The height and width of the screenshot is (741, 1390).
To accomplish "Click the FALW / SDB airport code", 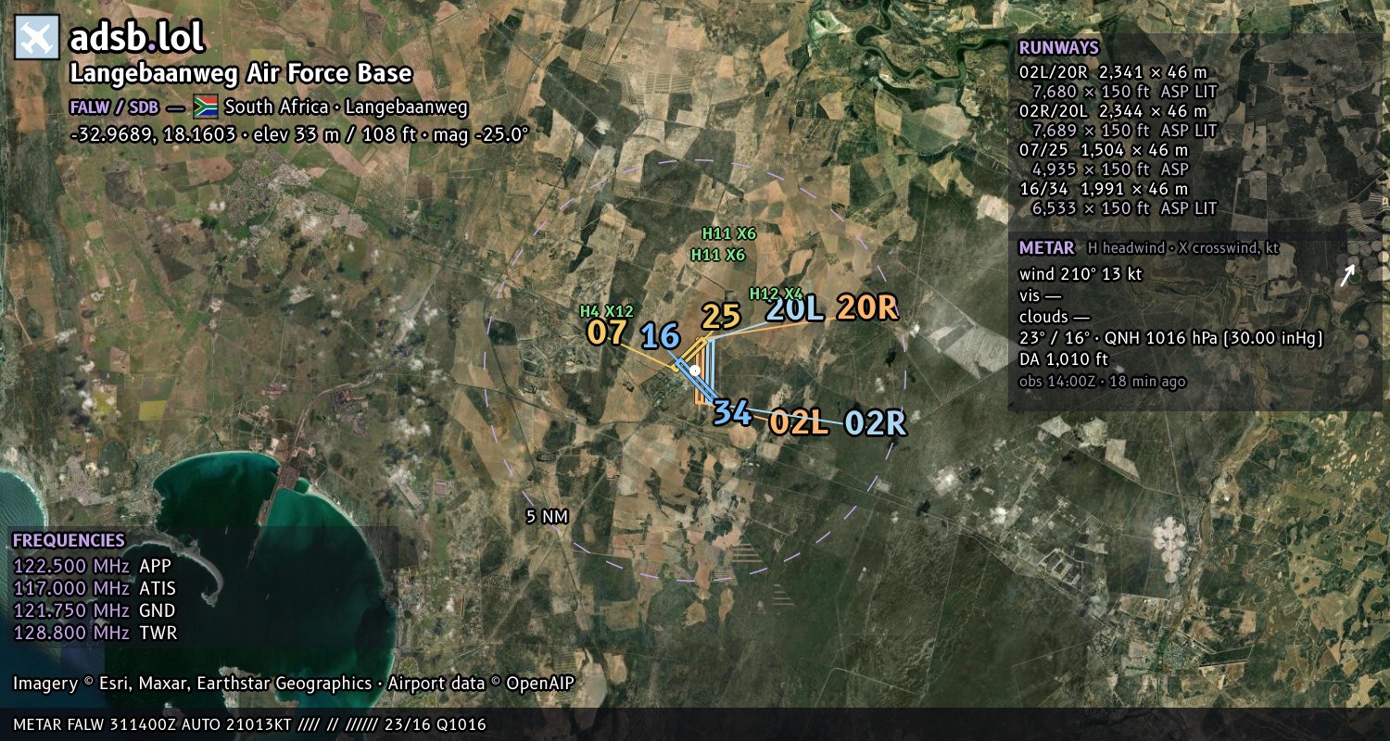I will [x=114, y=107].
